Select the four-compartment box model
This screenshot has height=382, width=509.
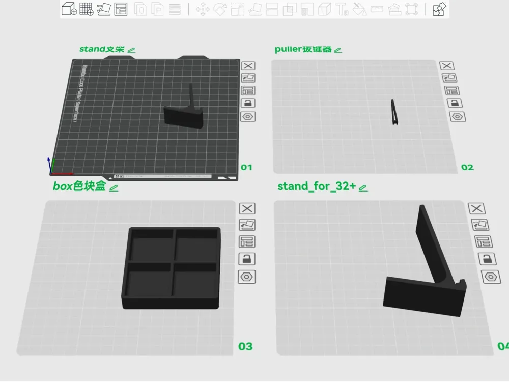172,268
